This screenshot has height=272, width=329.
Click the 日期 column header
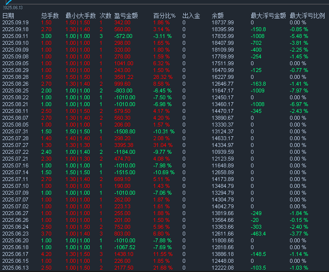8,16
